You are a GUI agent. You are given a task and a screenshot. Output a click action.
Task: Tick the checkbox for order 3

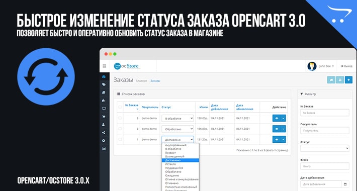(x=120, y=118)
